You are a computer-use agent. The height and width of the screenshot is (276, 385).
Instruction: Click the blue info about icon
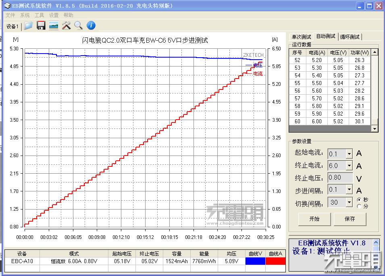(91, 25)
